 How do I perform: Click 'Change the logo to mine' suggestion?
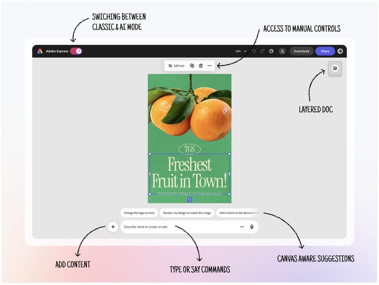click(139, 213)
